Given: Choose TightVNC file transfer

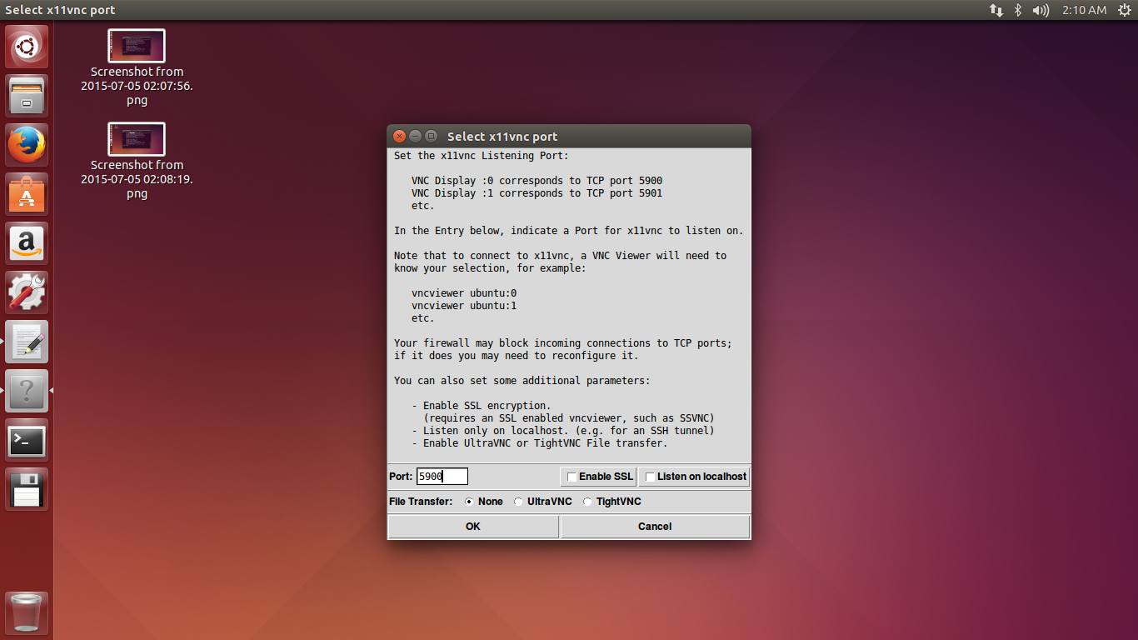Looking at the screenshot, I should [587, 502].
